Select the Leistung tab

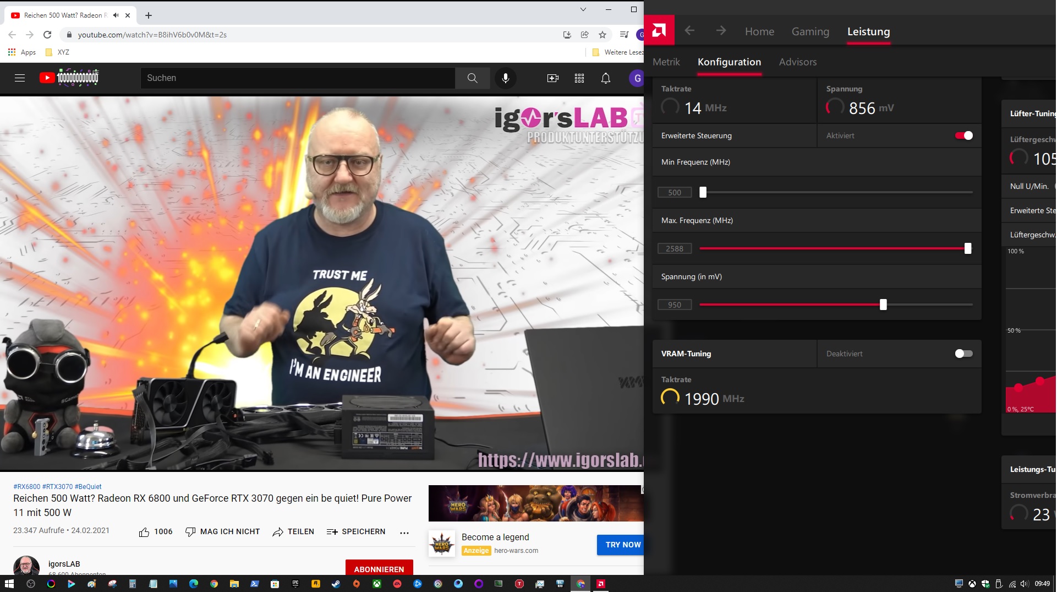click(x=868, y=31)
